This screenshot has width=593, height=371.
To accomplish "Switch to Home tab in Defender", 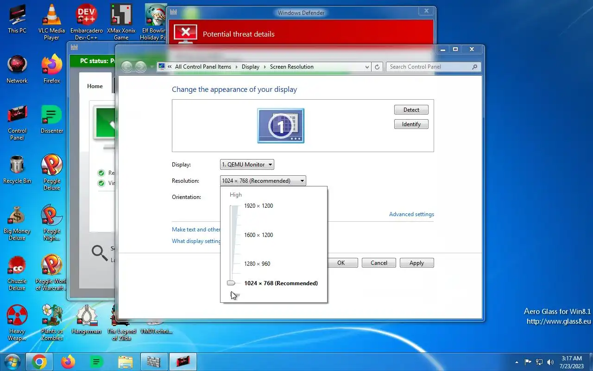I will [x=95, y=86].
